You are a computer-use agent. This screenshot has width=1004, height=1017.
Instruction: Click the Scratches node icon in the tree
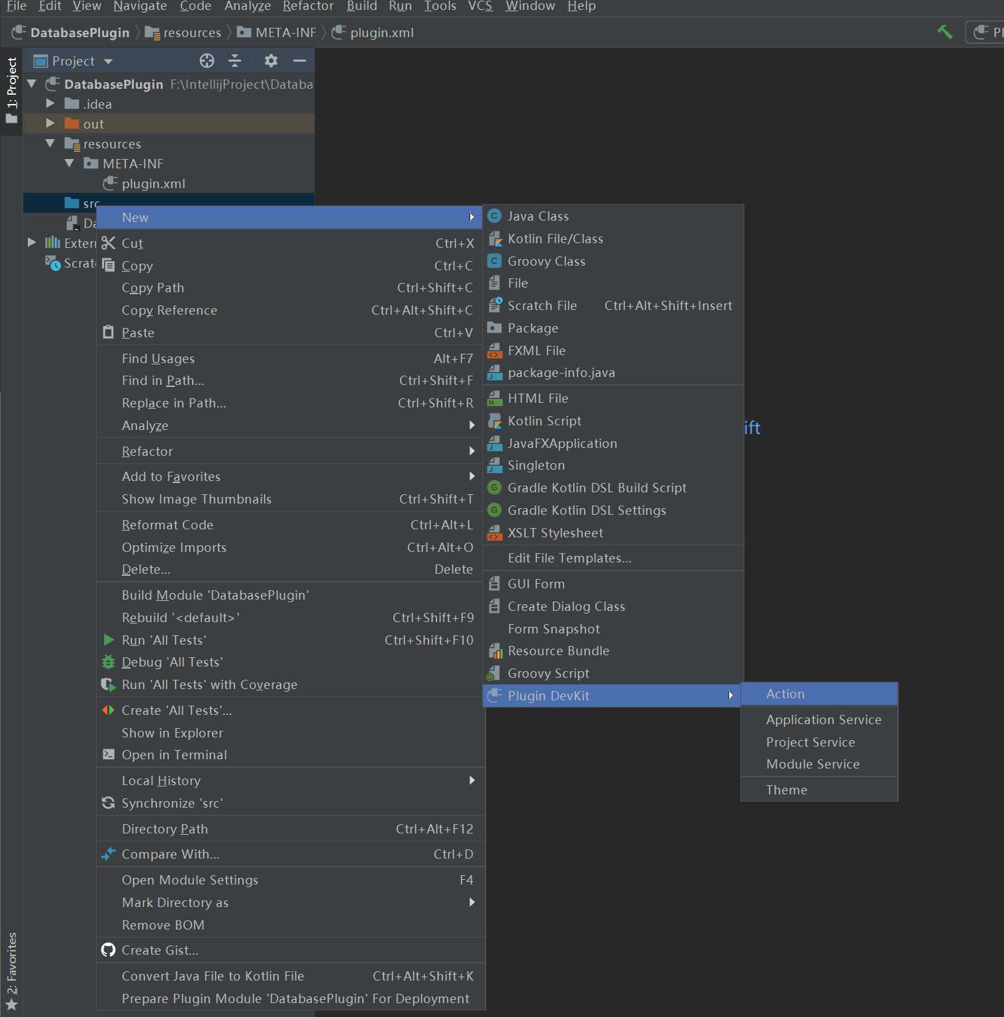coord(53,263)
